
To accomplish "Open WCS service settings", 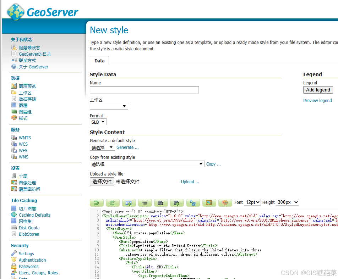I will click(x=23, y=144).
